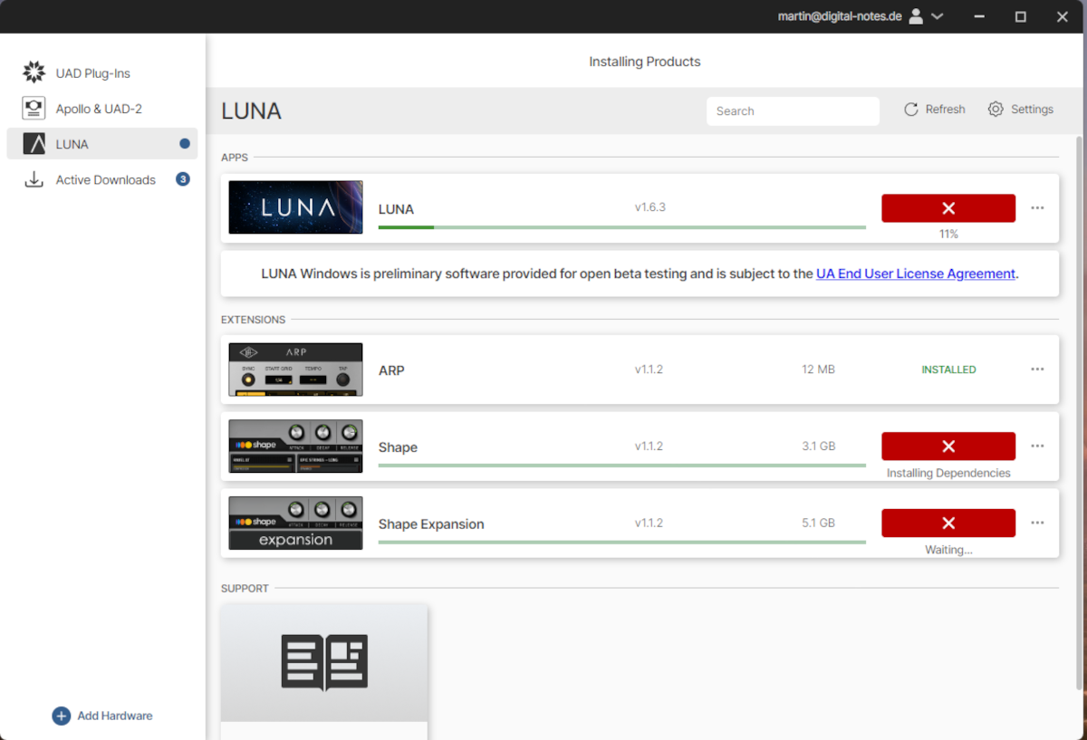Click the LUNA app progress bar
This screenshot has height=740, width=1087.
coord(621,227)
